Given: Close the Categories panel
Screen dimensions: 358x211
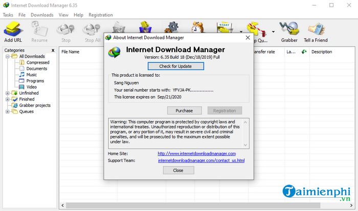Looking at the screenshot, I should click(53, 50).
